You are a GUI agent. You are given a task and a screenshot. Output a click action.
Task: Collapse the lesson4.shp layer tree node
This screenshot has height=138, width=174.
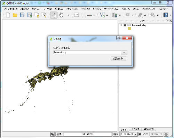pos(121,25)
